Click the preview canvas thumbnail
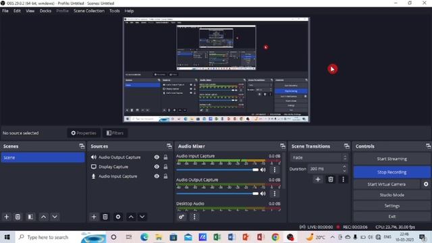The width and height of the screenshot is (432, 243). click(x=216, y=70)
